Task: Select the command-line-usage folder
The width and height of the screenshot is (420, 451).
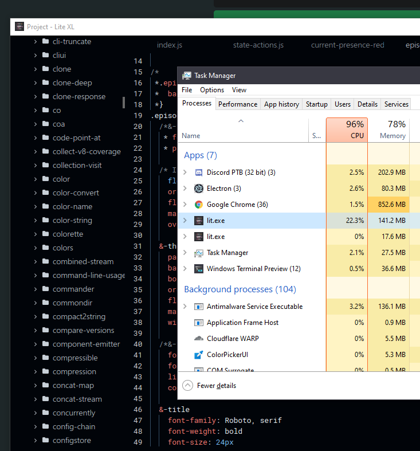Action: [x=89, y=276]
